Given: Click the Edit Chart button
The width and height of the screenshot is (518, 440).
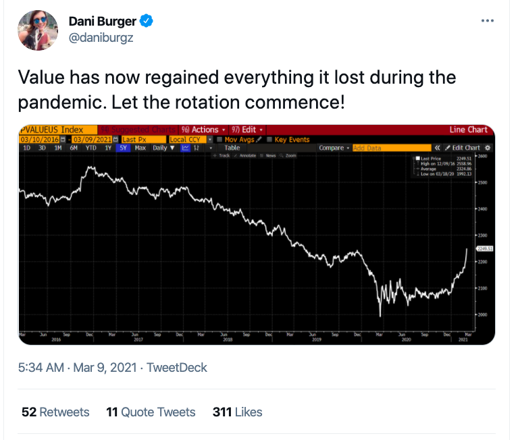Looking at the screenshot, I should pyautogui.click(x=464, y=148).
